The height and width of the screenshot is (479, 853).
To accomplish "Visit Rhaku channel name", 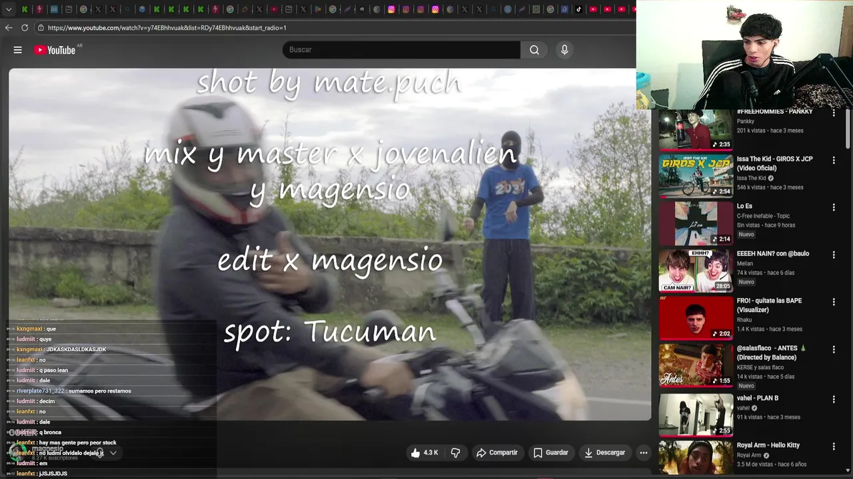I will coord(744,320).
